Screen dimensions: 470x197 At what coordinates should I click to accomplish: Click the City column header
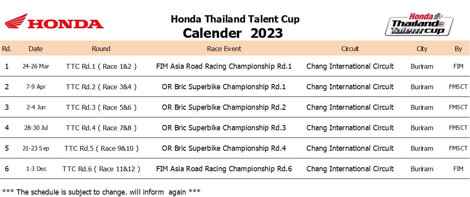[422, 49]
